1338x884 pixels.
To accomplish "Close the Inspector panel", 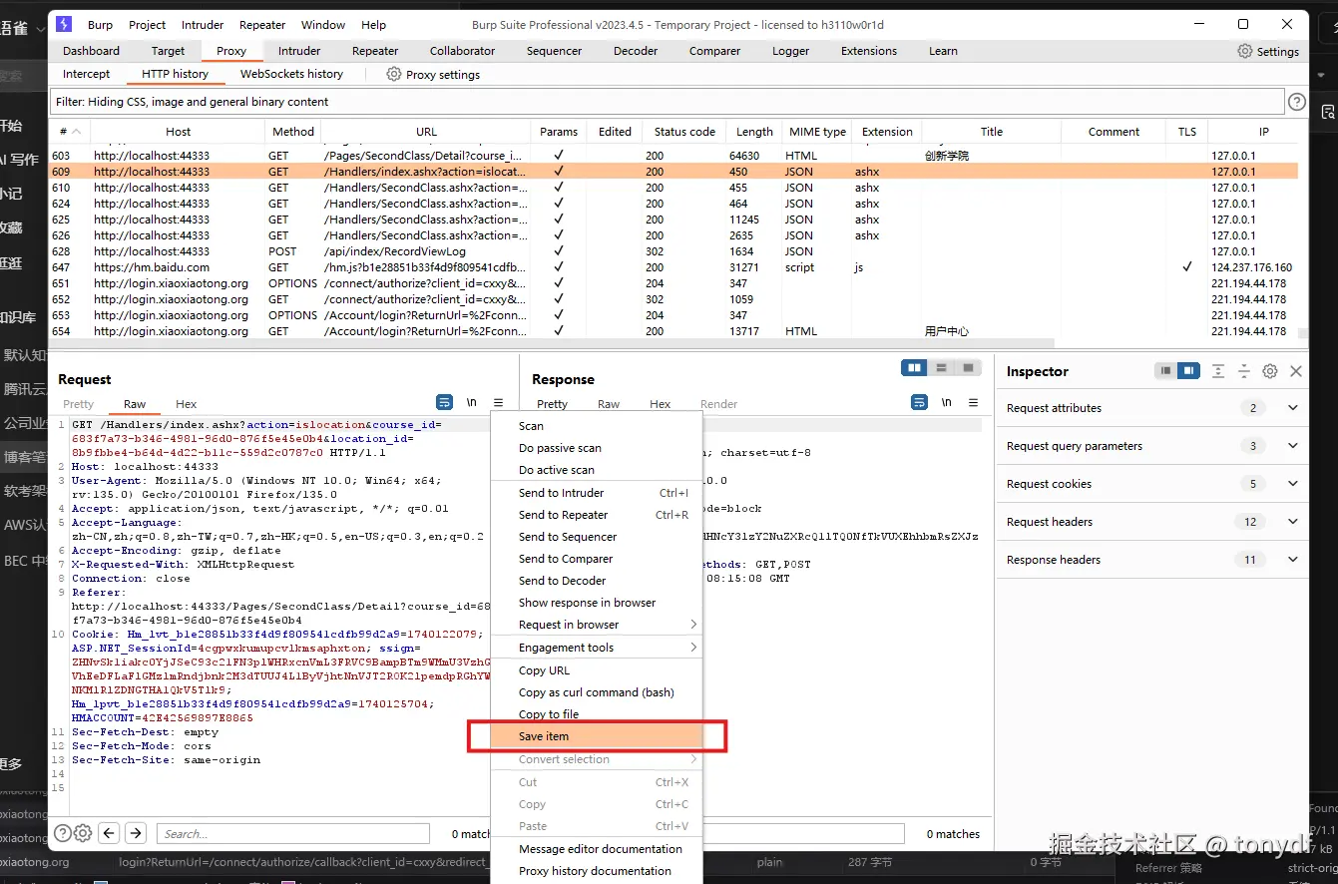I will pos(1296,371).
